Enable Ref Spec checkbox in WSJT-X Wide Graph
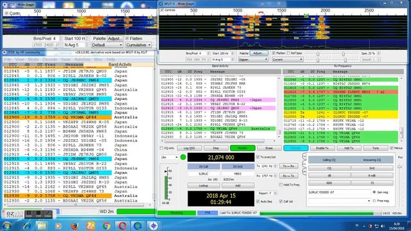The width and height of the screenshot is (411, 231). click(x=288, y=53)
